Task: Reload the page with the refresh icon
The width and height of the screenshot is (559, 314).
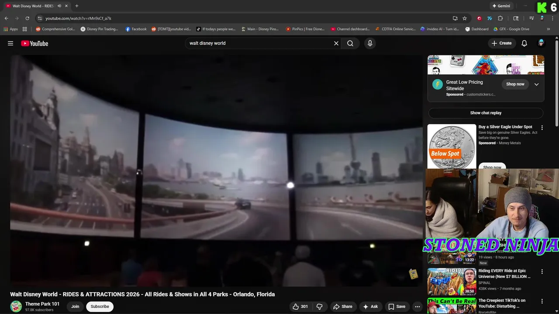Action: coord(27,18)
